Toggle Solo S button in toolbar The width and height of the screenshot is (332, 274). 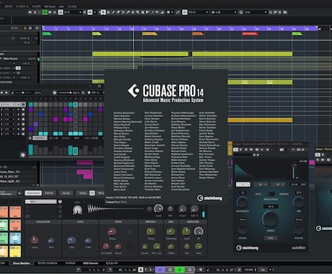[x=35, y=12]
